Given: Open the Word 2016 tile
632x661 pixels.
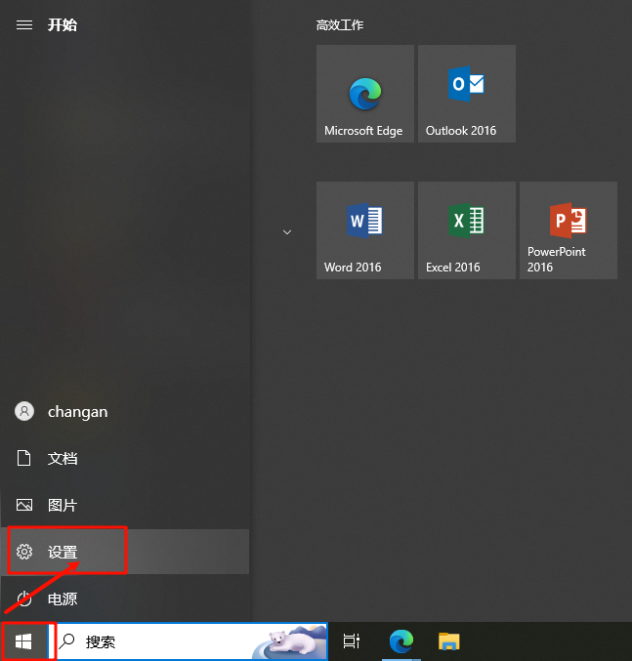Looking at the screenshot, I should [x=365, y=230].
